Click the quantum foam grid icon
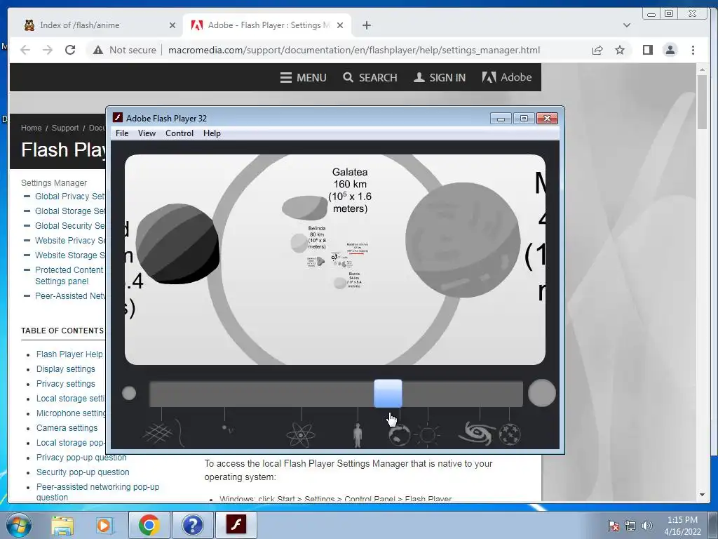Screen dimensions: 718x539 tap(157, 433)
